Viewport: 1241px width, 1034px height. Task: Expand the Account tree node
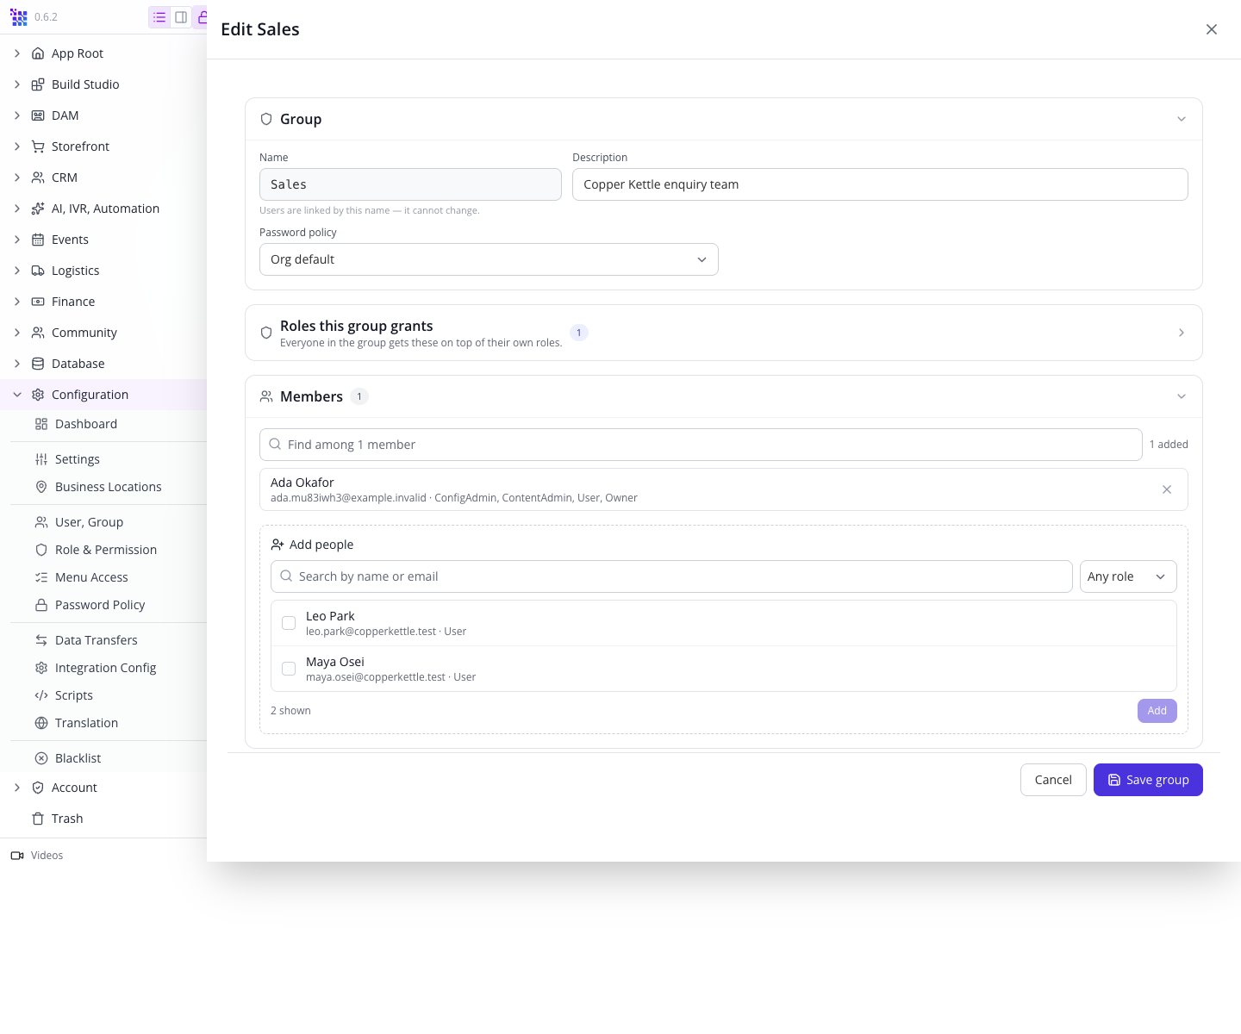(x=17, y=788)
